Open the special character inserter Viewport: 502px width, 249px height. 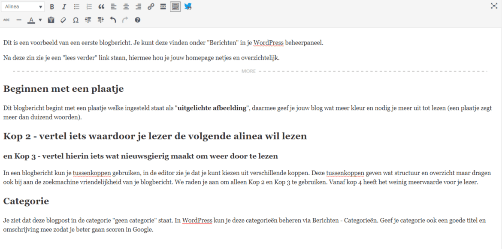[x=76, y=19]
